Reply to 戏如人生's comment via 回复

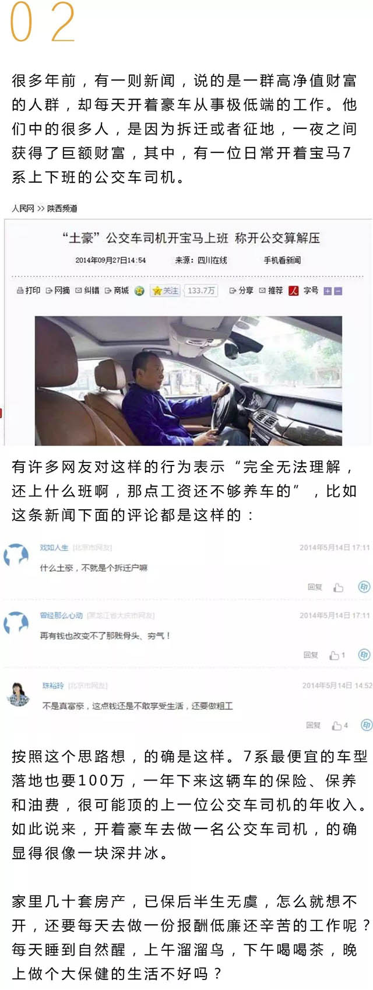point(315,587)
